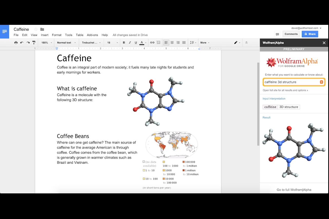The width and height of the screenshot is (329, 219).
Task: Open the Help menu
Action: click(x=105, y=35)
